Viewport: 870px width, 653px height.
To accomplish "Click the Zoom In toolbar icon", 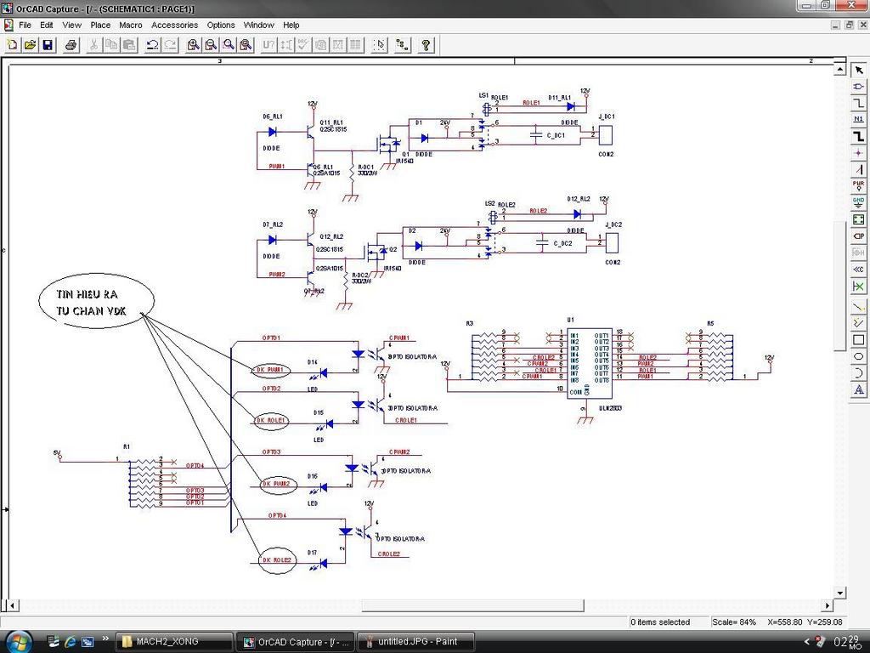I will pyautogui.click(x=193, y=44).
